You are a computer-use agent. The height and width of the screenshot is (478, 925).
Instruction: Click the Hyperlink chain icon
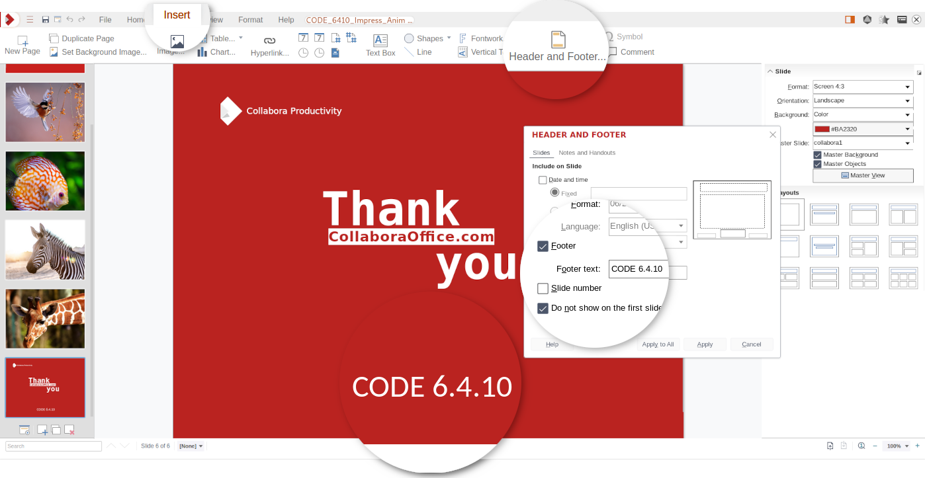(270, 40)
